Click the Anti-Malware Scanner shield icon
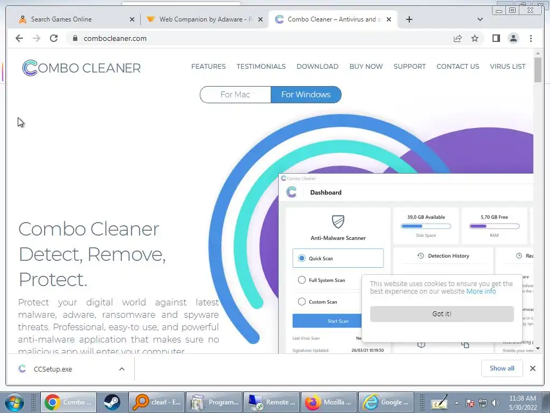This screenshot has height=413, width=550. click(x=338, y=222)
